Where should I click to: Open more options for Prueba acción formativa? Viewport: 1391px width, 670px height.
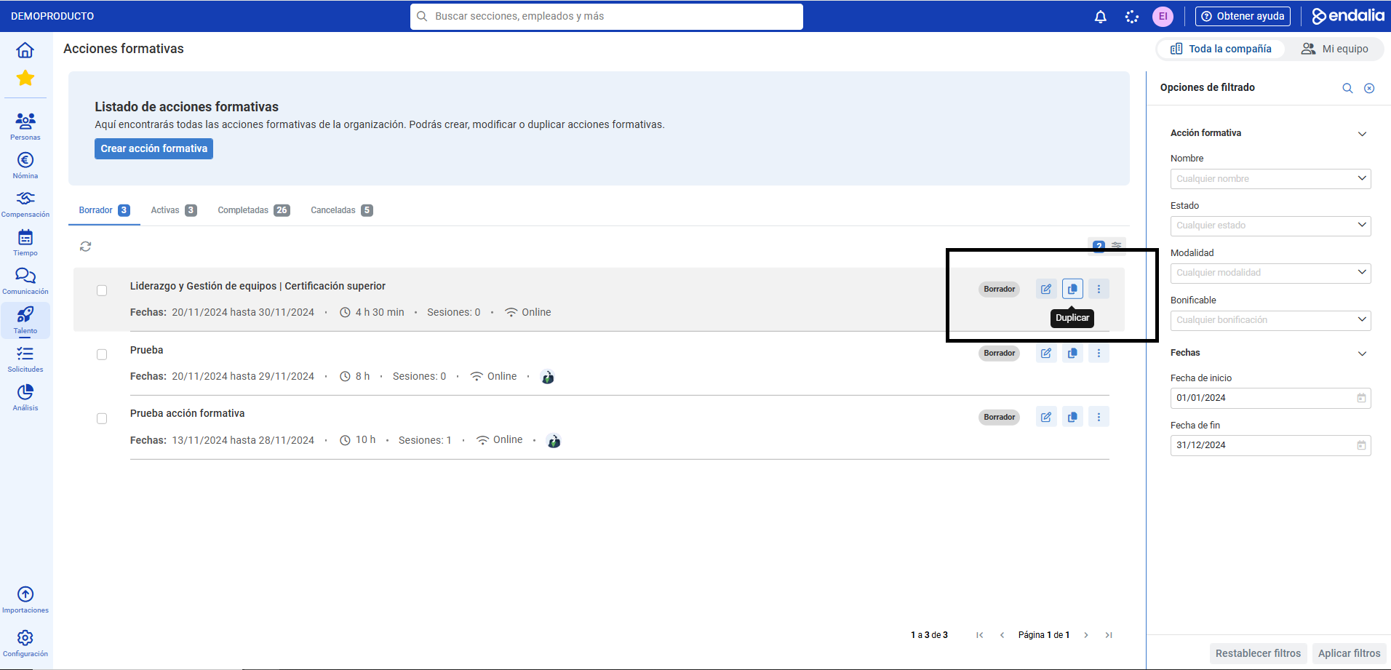1099,417
